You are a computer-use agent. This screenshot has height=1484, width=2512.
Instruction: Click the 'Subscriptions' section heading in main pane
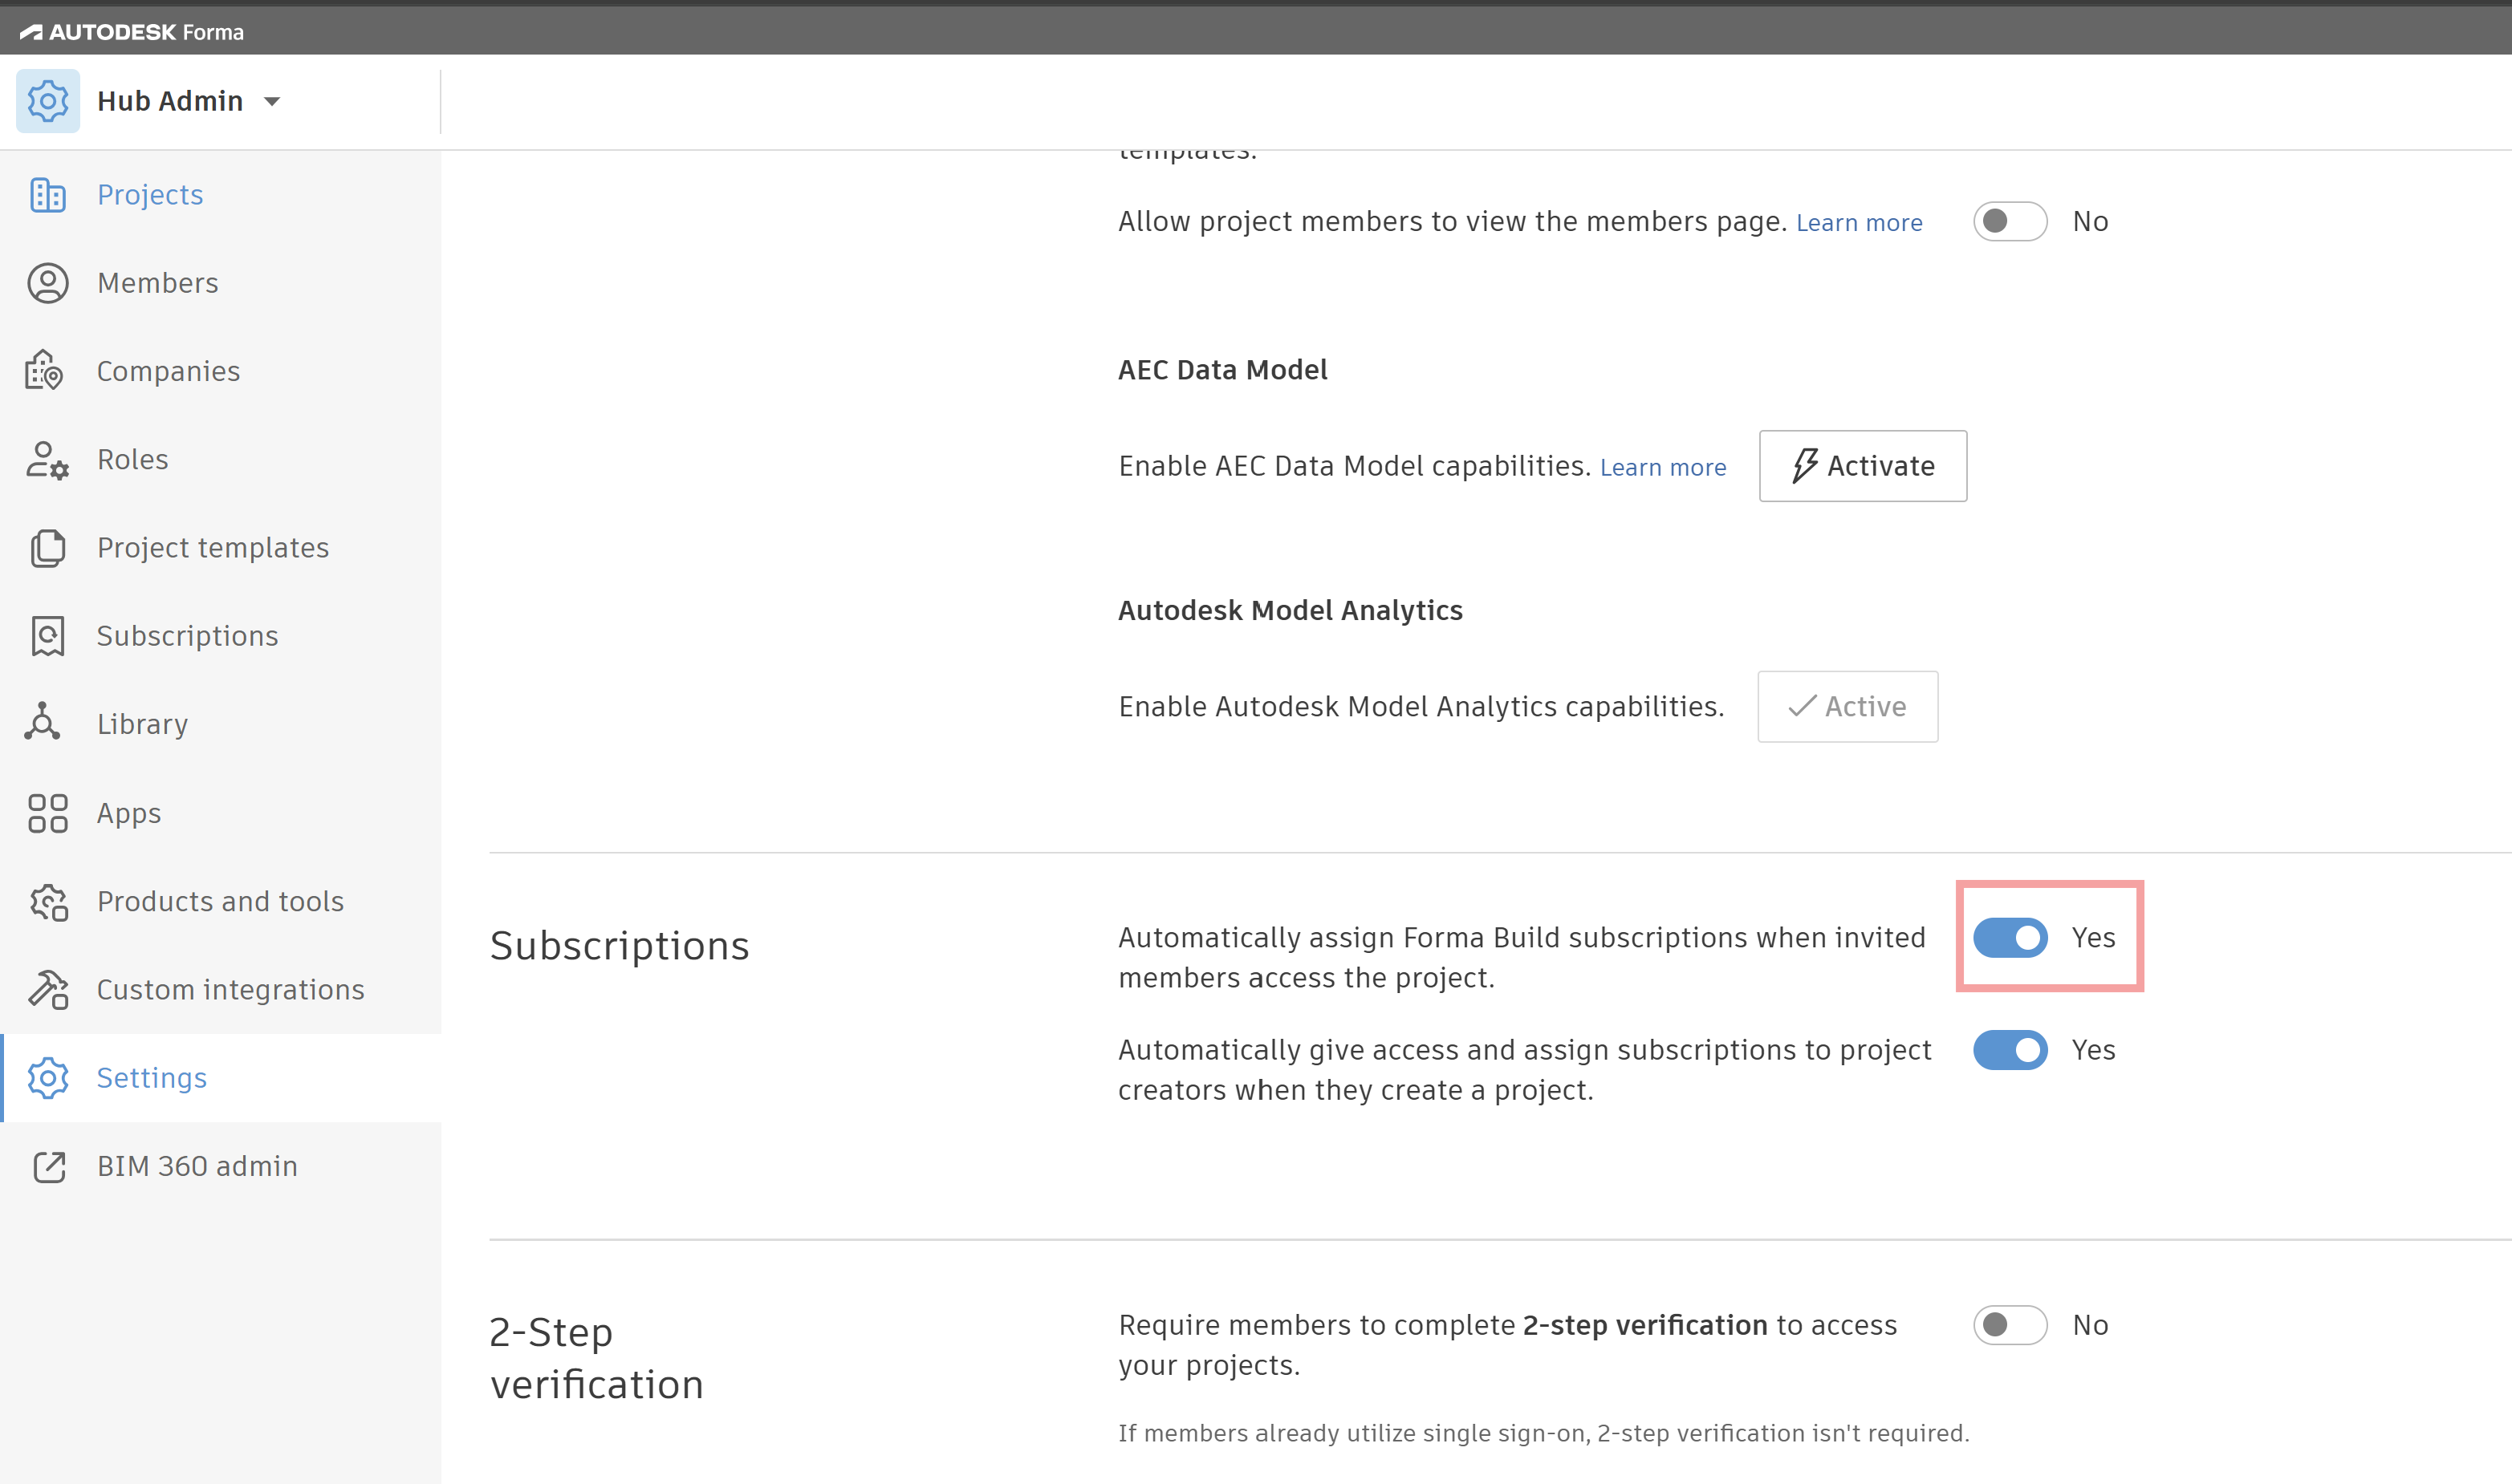(x=620, y=946)
